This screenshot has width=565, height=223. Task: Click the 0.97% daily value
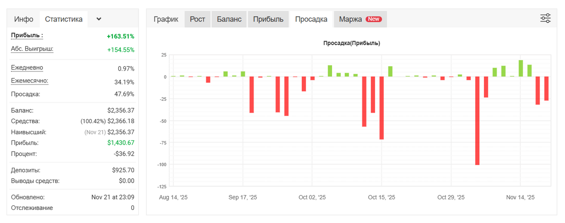[x=126, y=69]
